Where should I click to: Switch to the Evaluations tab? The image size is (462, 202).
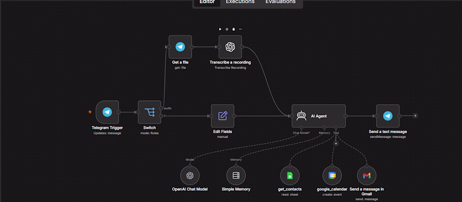pyautogui.click(x=281, y=2)
